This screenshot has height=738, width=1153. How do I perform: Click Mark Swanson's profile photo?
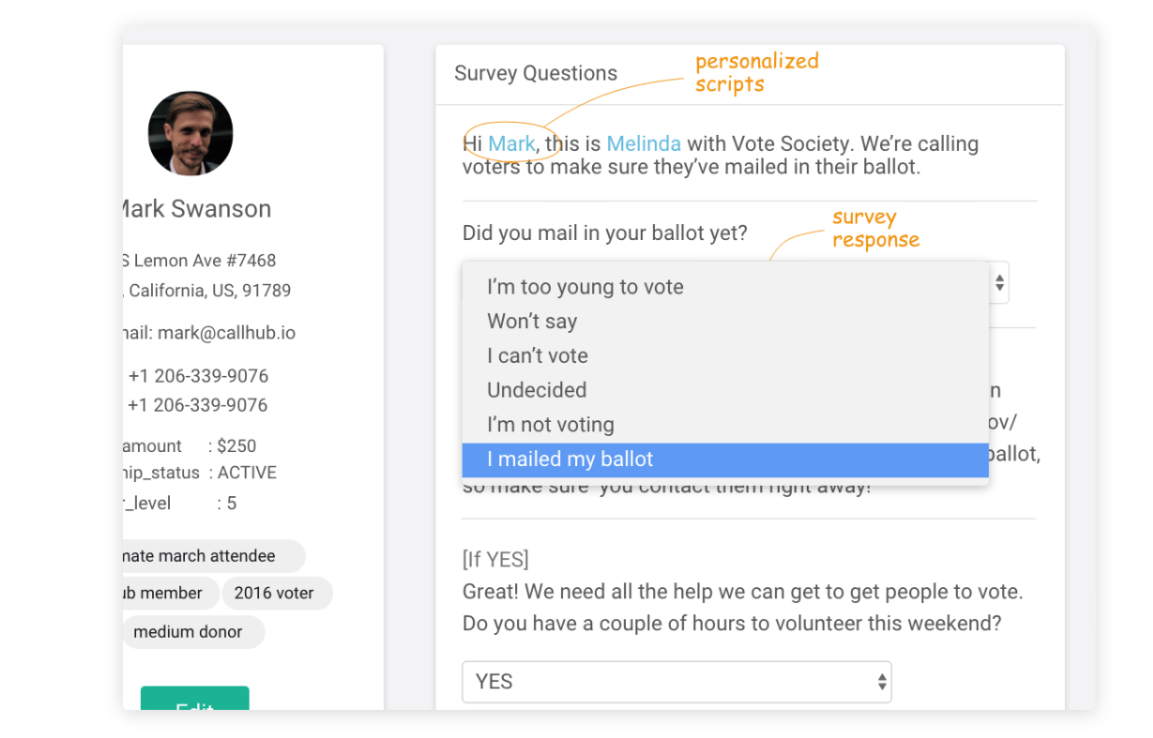coord(190,133)
